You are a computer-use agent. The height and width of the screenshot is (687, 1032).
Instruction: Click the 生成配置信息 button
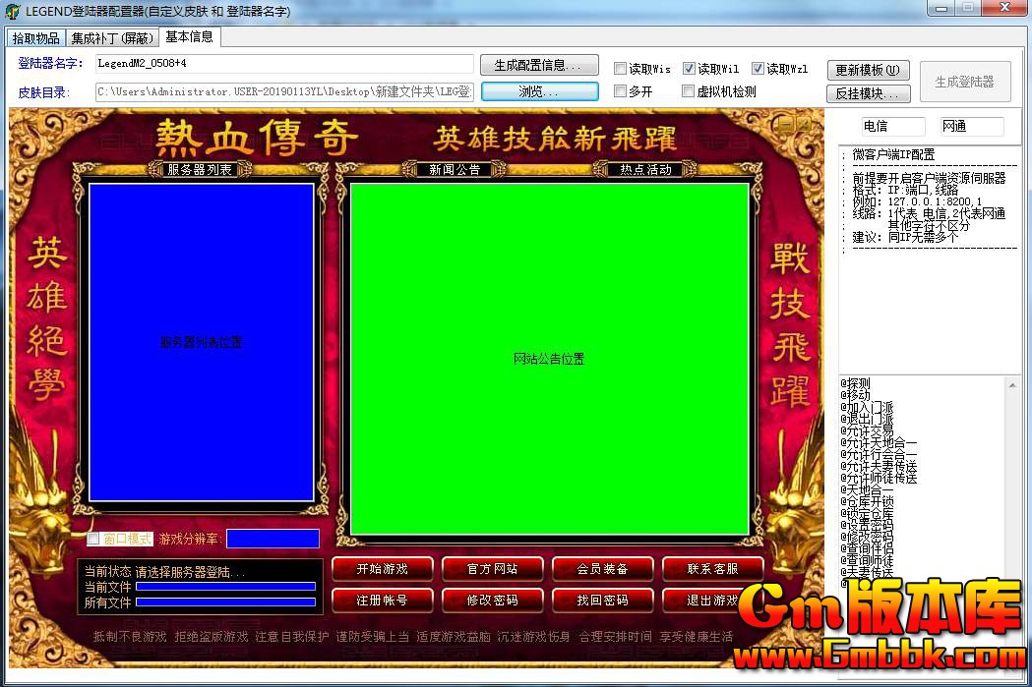point(539,66)
